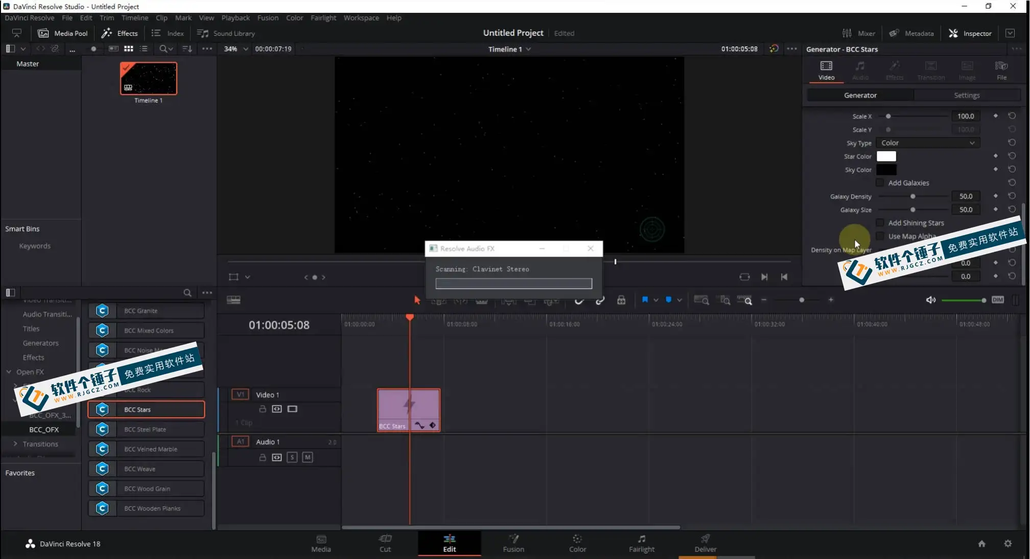The height and width of the screenshot is (559, 1030).
Task: Select BCC Wood Grain generator
Action: pos(146,488)
